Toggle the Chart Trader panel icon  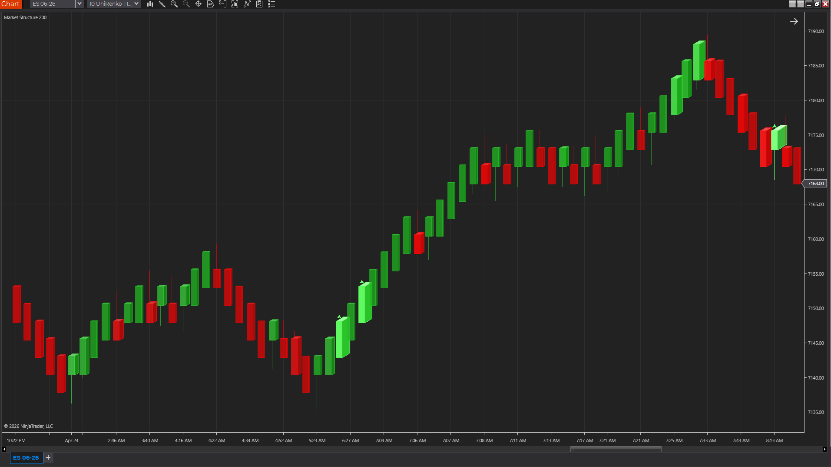pyautogui.click(x=223, y=4)
